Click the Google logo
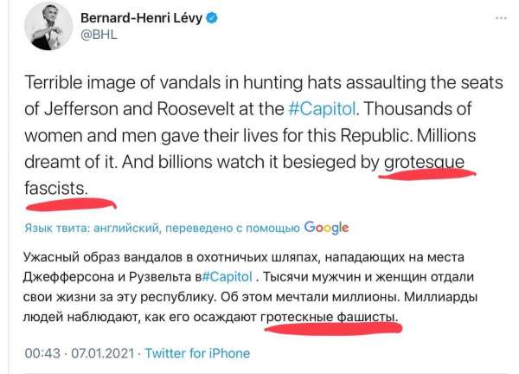519x374 pixels. 326,228
